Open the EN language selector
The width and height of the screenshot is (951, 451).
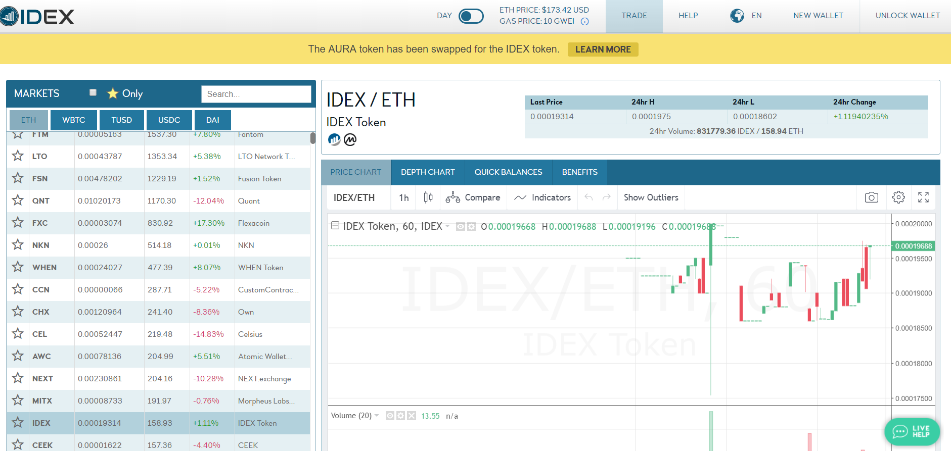[756, 16]
